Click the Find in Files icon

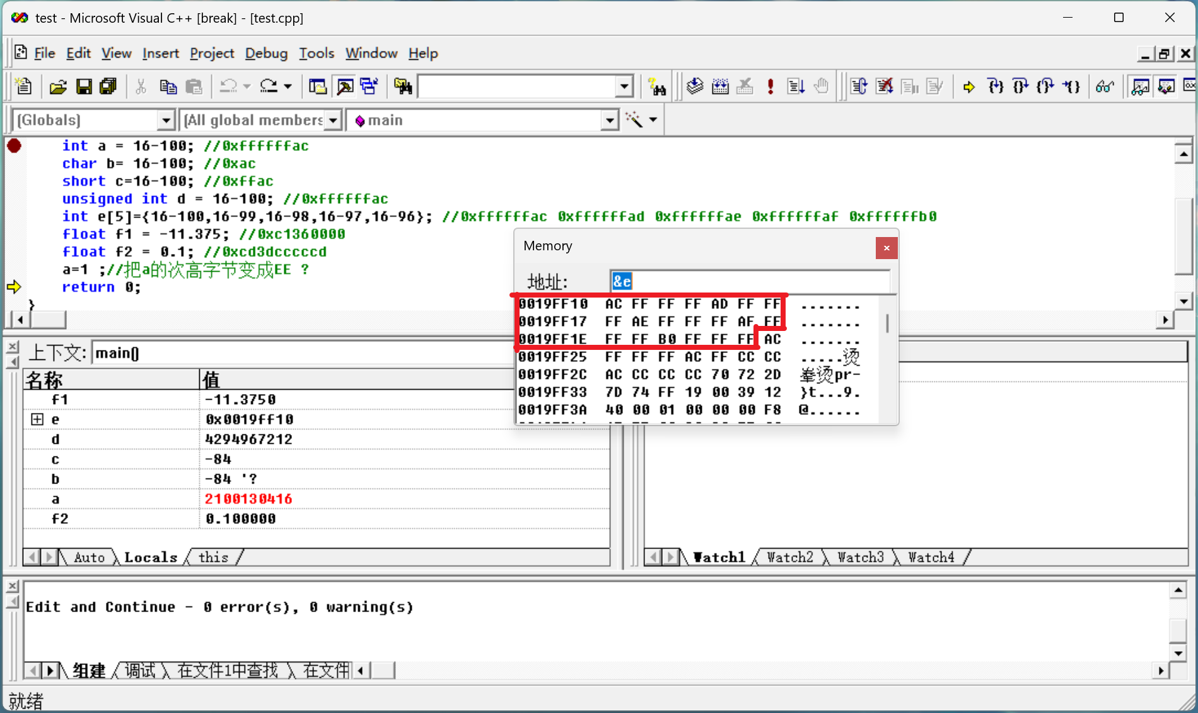[x=403, y=86]
